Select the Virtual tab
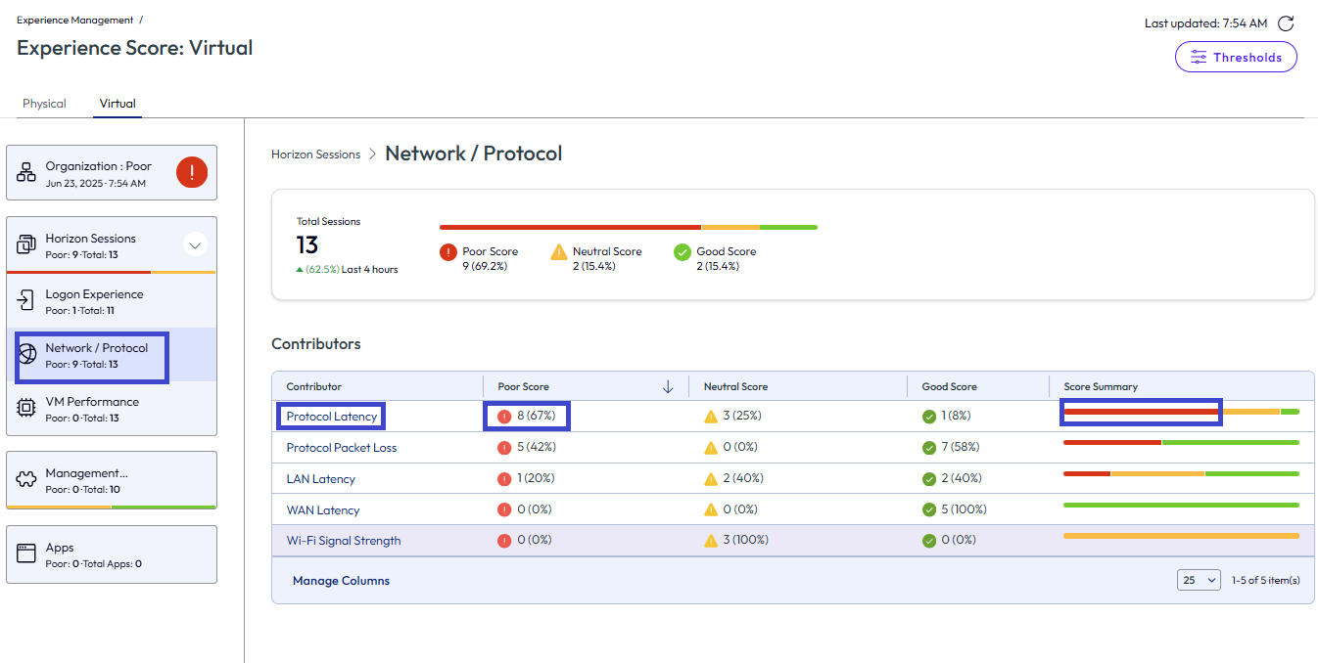1318x663 pixels. coord(118,104)
